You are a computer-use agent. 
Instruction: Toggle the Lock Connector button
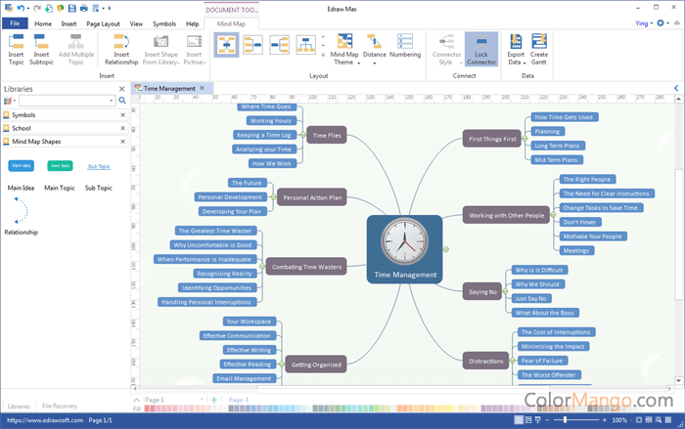[x=480, y=51]
